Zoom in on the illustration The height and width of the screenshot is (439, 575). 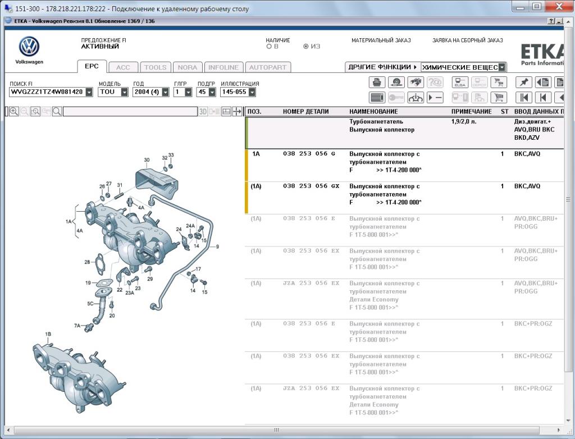coord(14,112)
